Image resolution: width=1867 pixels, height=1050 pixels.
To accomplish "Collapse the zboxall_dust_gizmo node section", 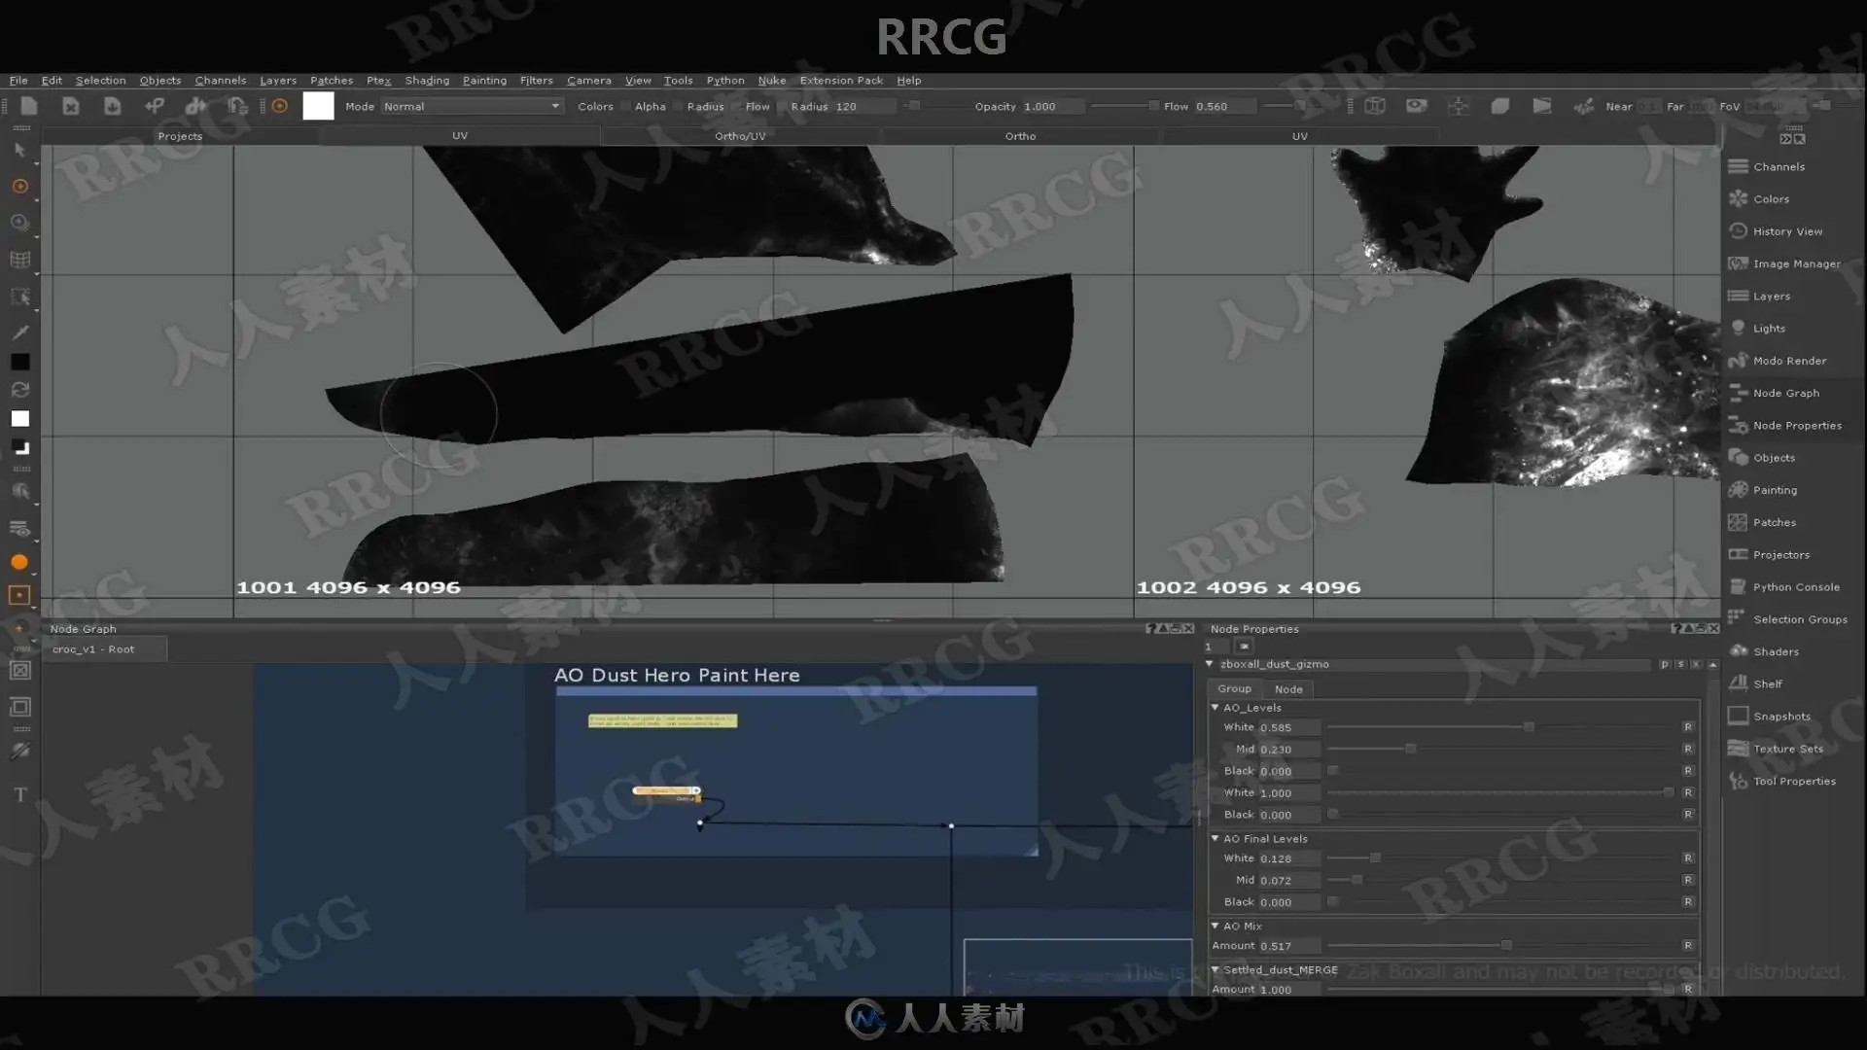I will click(1210, 664).
